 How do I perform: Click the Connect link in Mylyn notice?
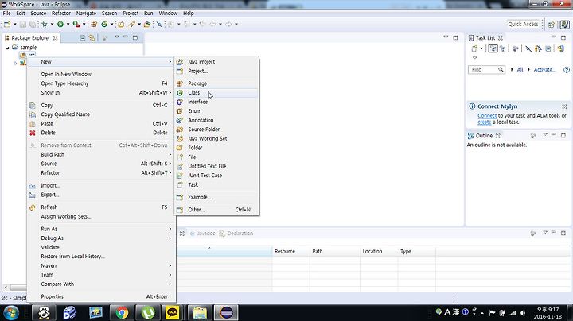[x=487, y=116]
